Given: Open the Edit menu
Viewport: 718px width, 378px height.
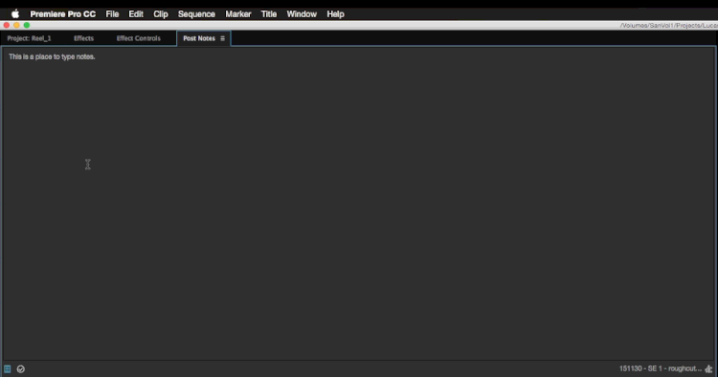Looking at the screenshot, I should [x=136, y=14].
